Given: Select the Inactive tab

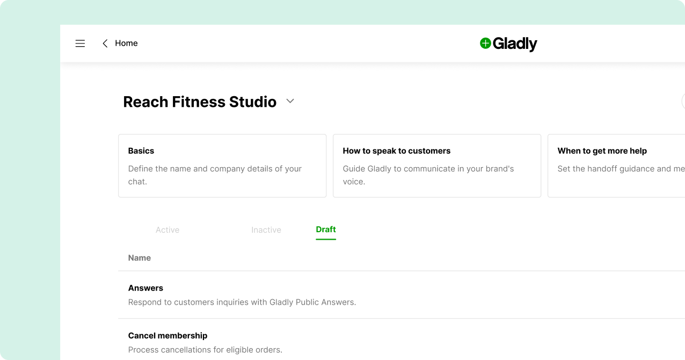Looking at the screenshot, I should point(266,229).
